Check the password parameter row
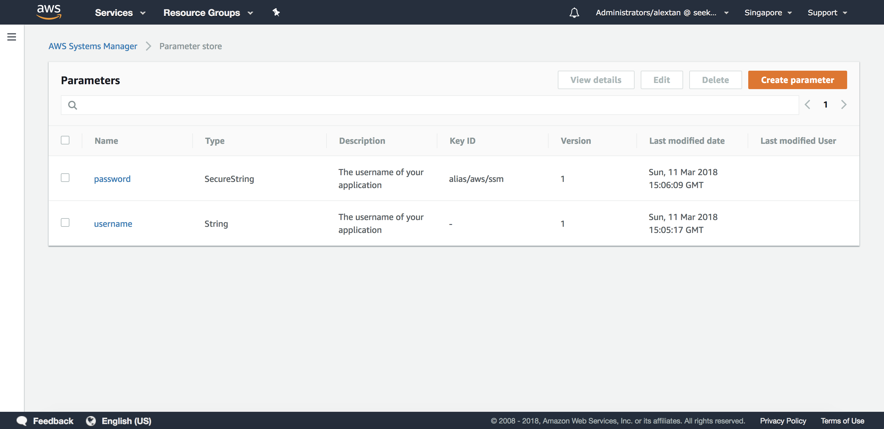The height and width of the screenshot is (429, 884). click(x=65, y=178)
